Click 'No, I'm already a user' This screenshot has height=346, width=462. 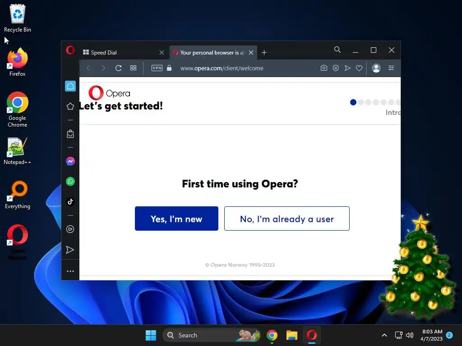click(x=286, y=219)
